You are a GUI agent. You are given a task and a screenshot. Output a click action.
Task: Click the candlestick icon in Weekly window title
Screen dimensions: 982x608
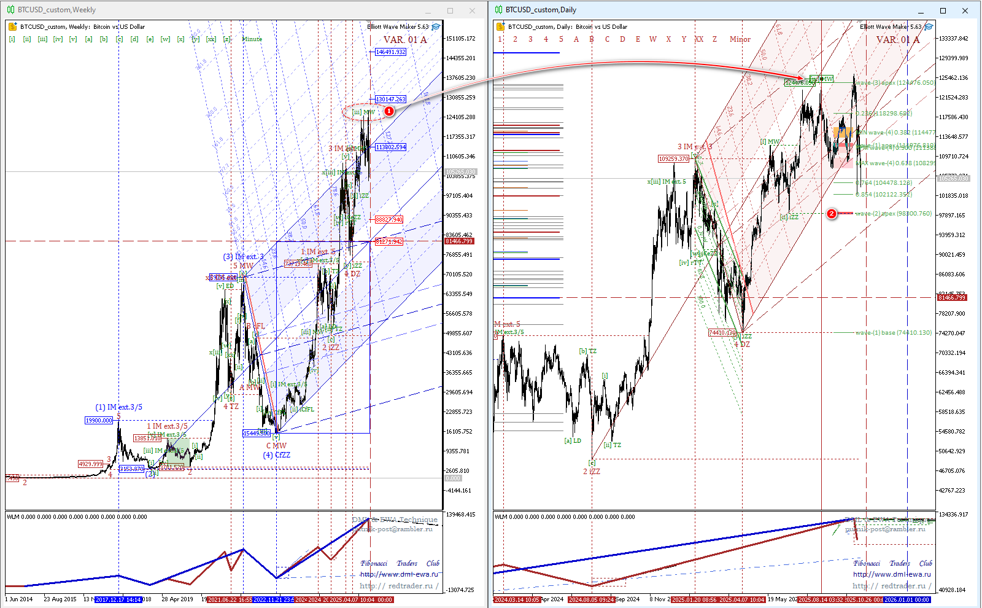coord(10,10)
